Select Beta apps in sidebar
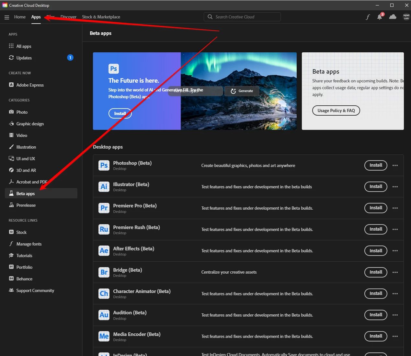 pos(41,194)
